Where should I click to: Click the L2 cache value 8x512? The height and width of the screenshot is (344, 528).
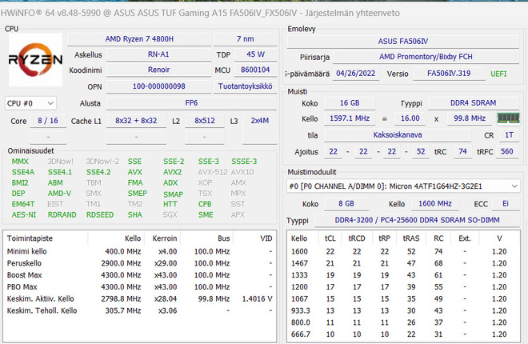click(x=204, y=121)
